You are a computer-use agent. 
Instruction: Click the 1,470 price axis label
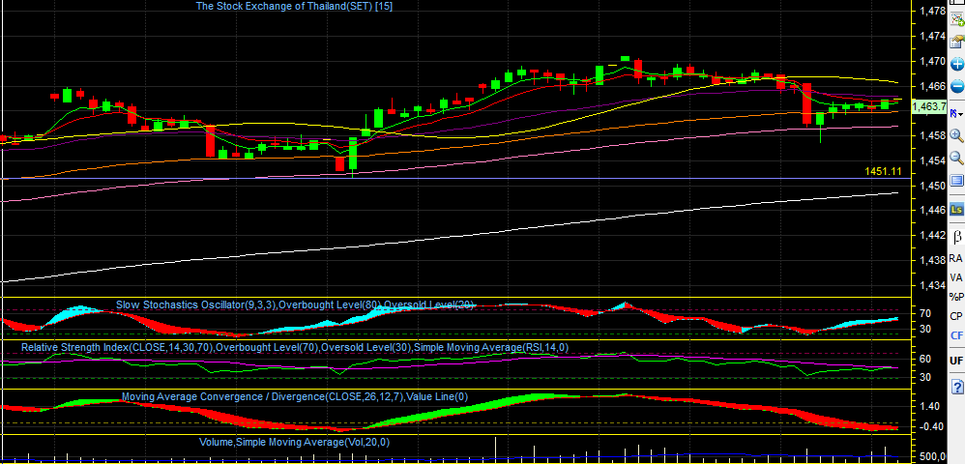click(932, 61)
